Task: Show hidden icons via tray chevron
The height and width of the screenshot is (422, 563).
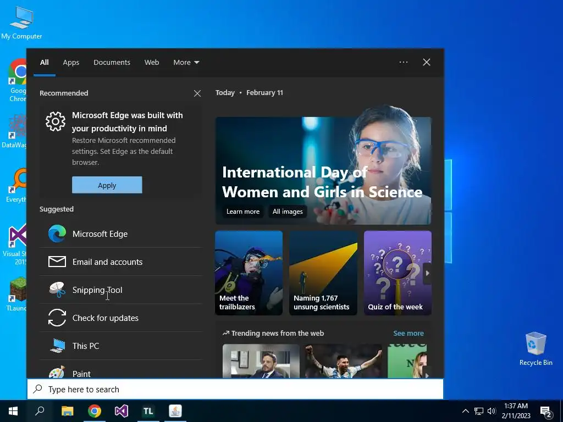Action: (465, 411)
